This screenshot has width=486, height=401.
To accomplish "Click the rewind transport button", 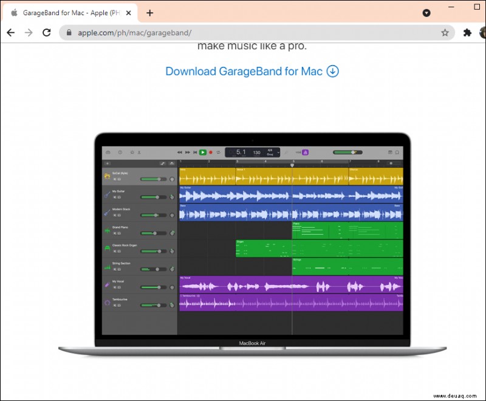I will pyautogui.click(x=179, y=152).
